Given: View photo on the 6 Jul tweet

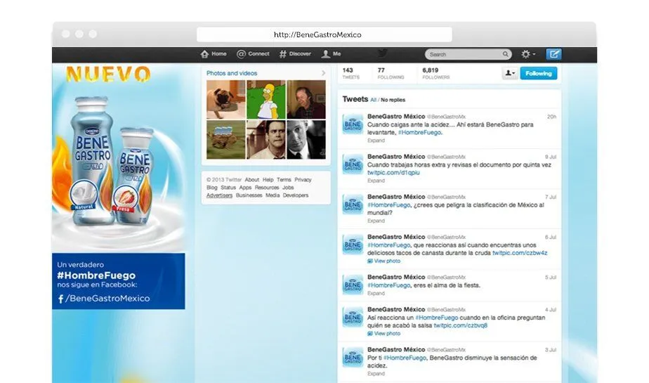Looking at the screenshot, I should click(x=384, y=261).
